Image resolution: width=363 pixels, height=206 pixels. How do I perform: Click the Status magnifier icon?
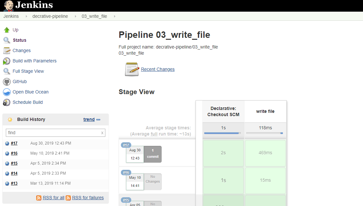click(7, 40)
